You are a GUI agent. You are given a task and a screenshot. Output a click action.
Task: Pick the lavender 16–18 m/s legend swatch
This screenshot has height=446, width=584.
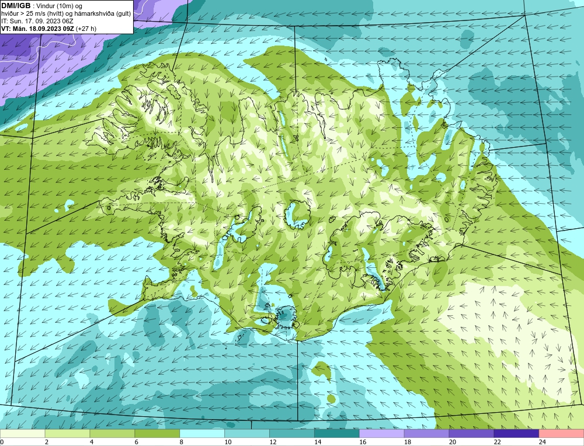[382, 434]
